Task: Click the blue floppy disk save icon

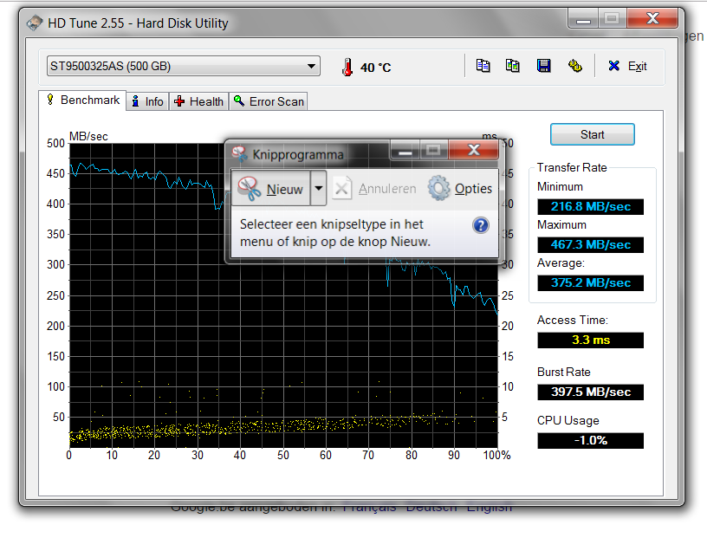Action: point(544,66)
